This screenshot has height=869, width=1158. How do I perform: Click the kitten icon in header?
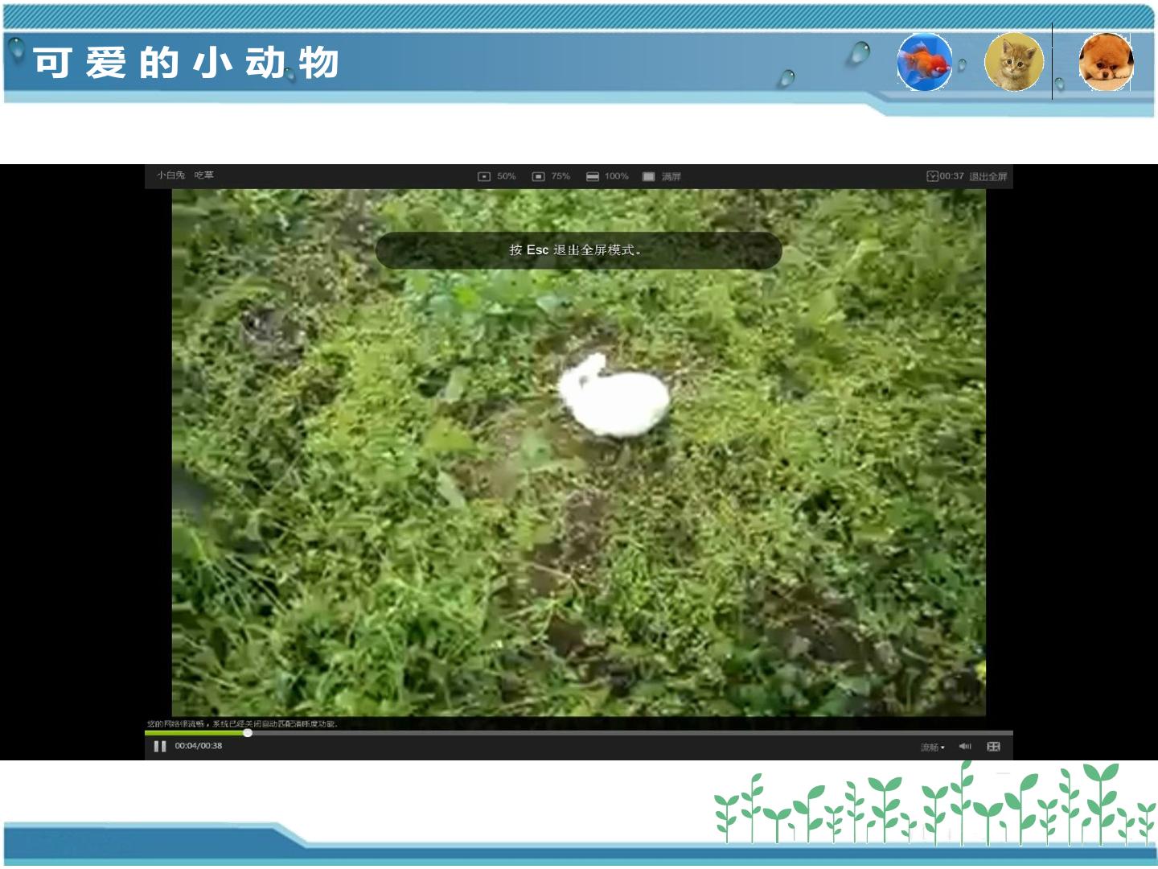[1014, 62]
